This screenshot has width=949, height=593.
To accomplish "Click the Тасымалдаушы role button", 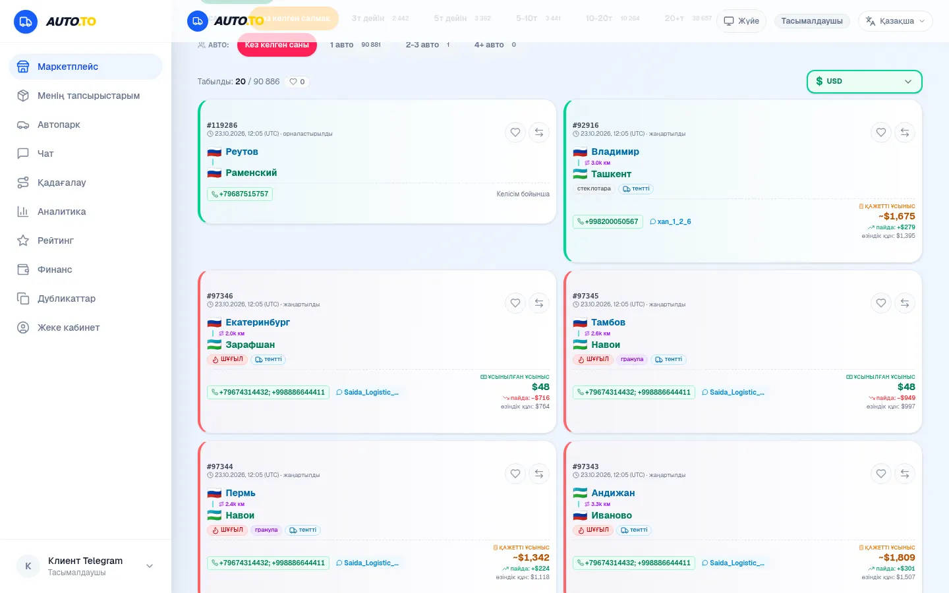I will click(812, 21).
